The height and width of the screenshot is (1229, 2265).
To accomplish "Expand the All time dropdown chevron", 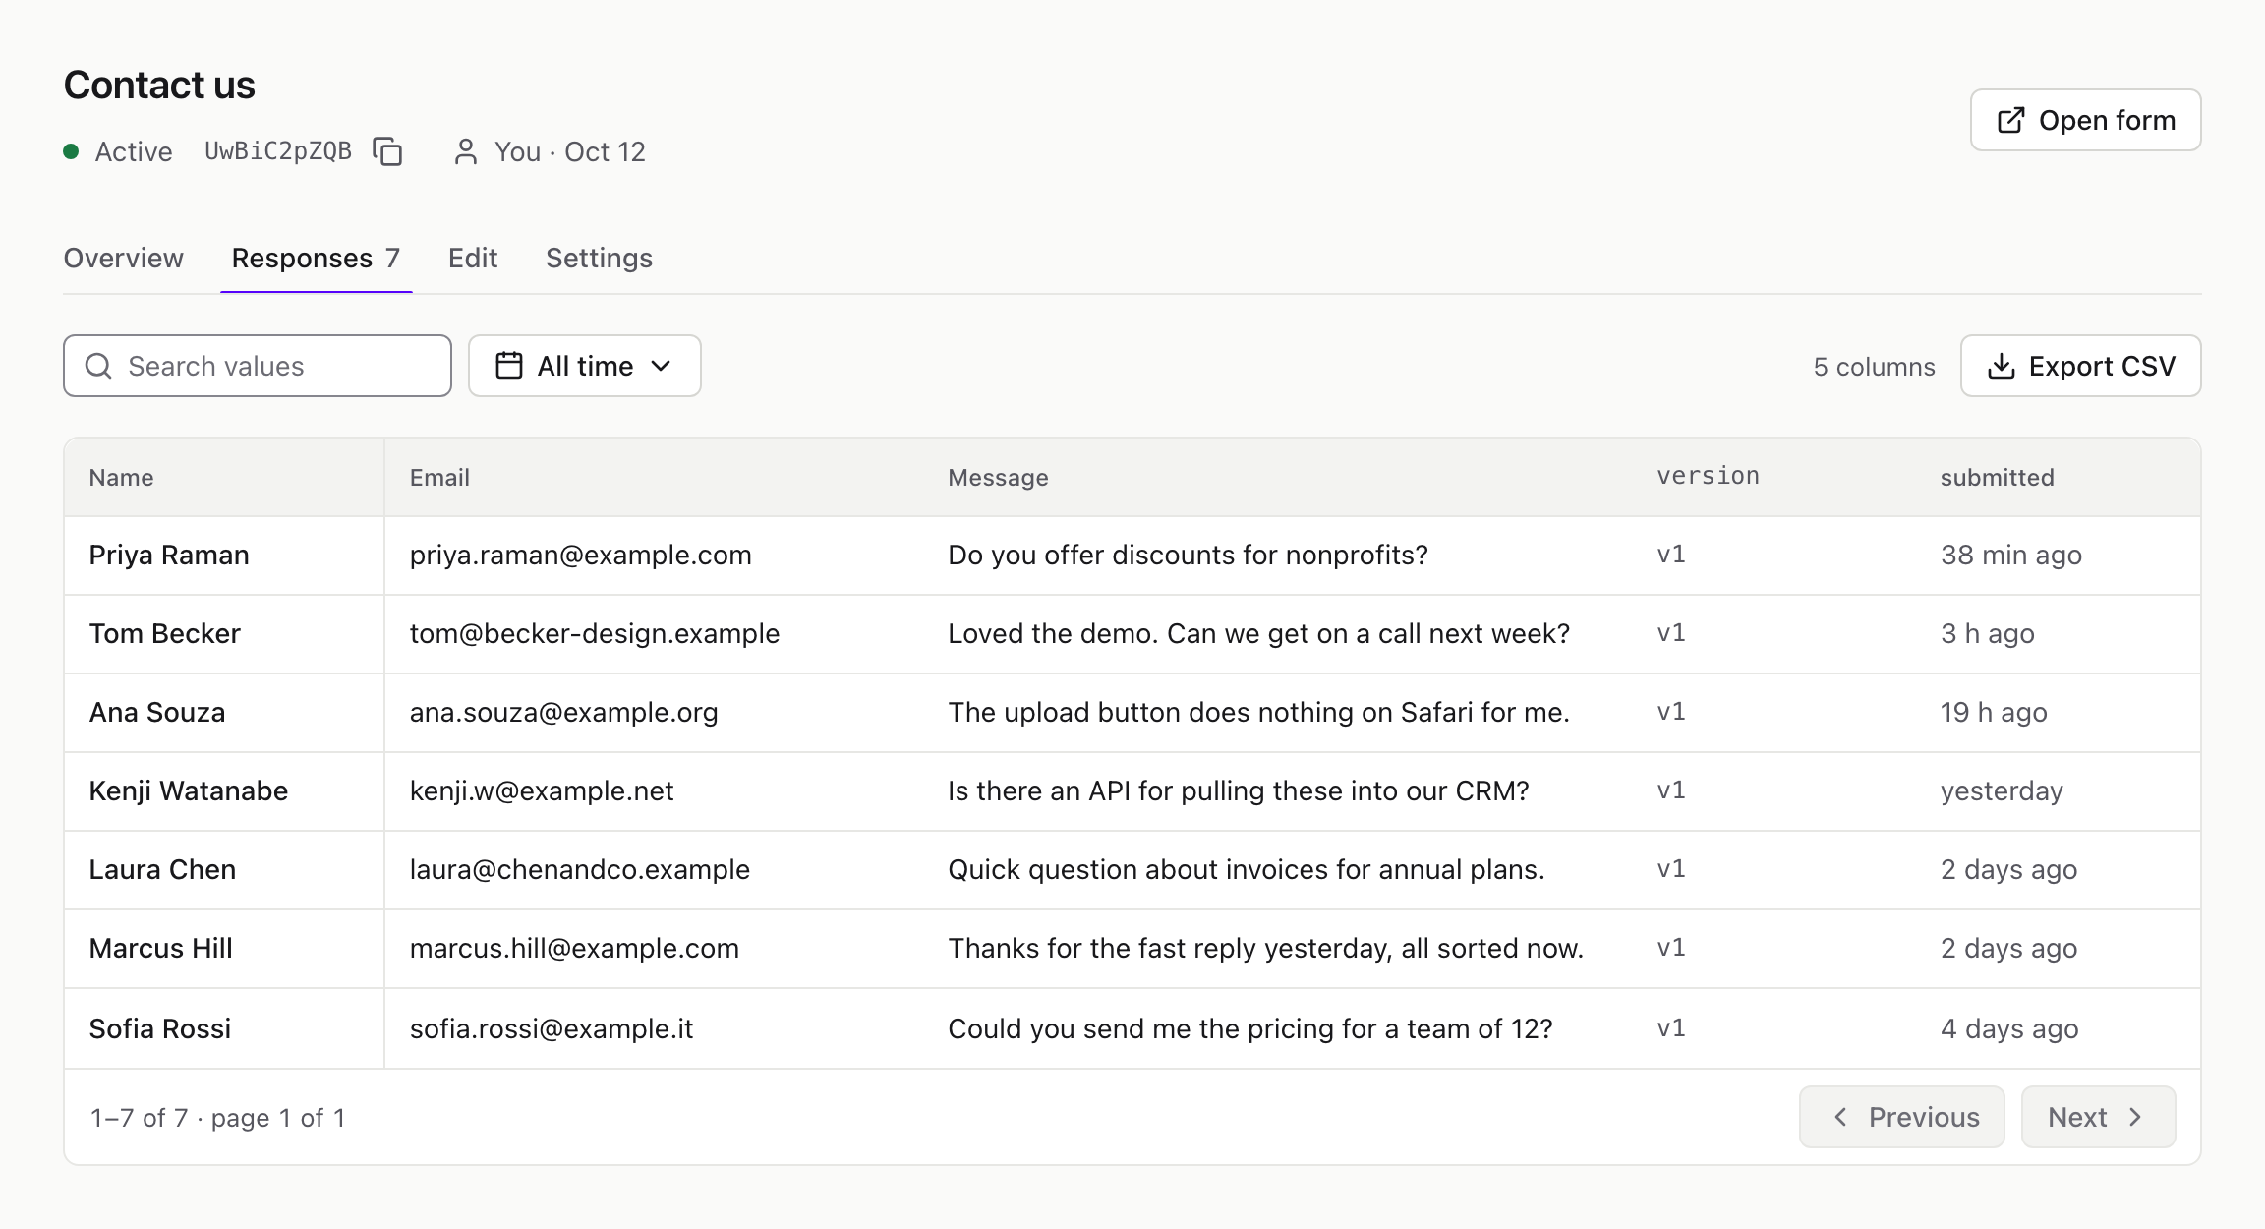I will (x=661, y=366).
